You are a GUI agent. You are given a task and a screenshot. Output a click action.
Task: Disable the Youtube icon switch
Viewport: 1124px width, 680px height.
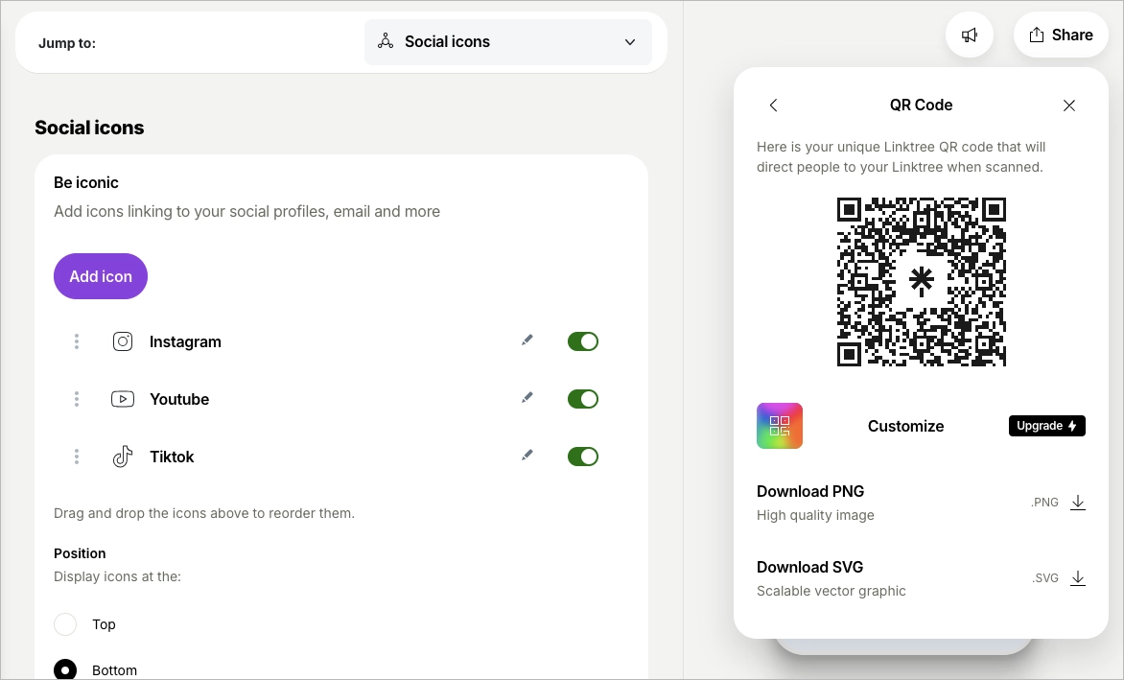[x=582, y=398]
